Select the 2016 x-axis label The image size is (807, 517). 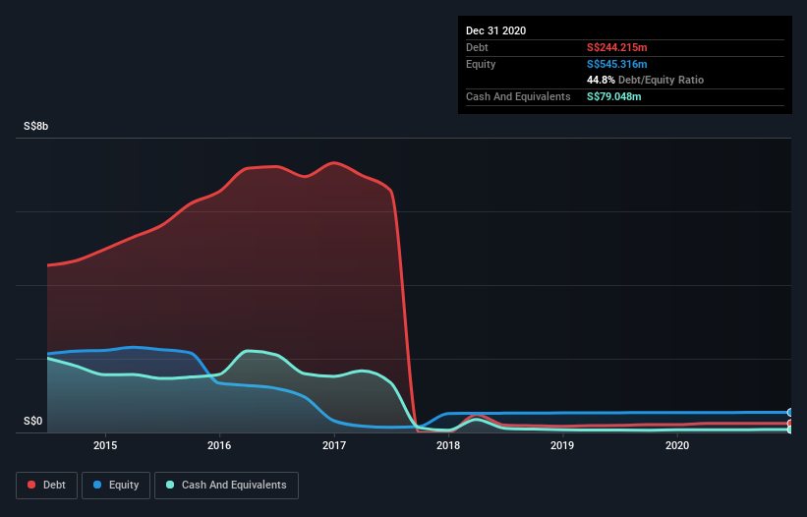coord(219,445)
